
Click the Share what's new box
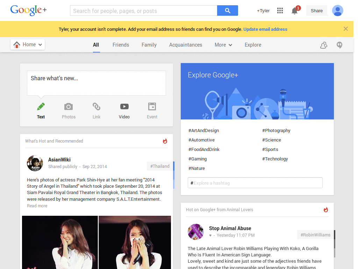pyautogui.click(x=96, y=83)
